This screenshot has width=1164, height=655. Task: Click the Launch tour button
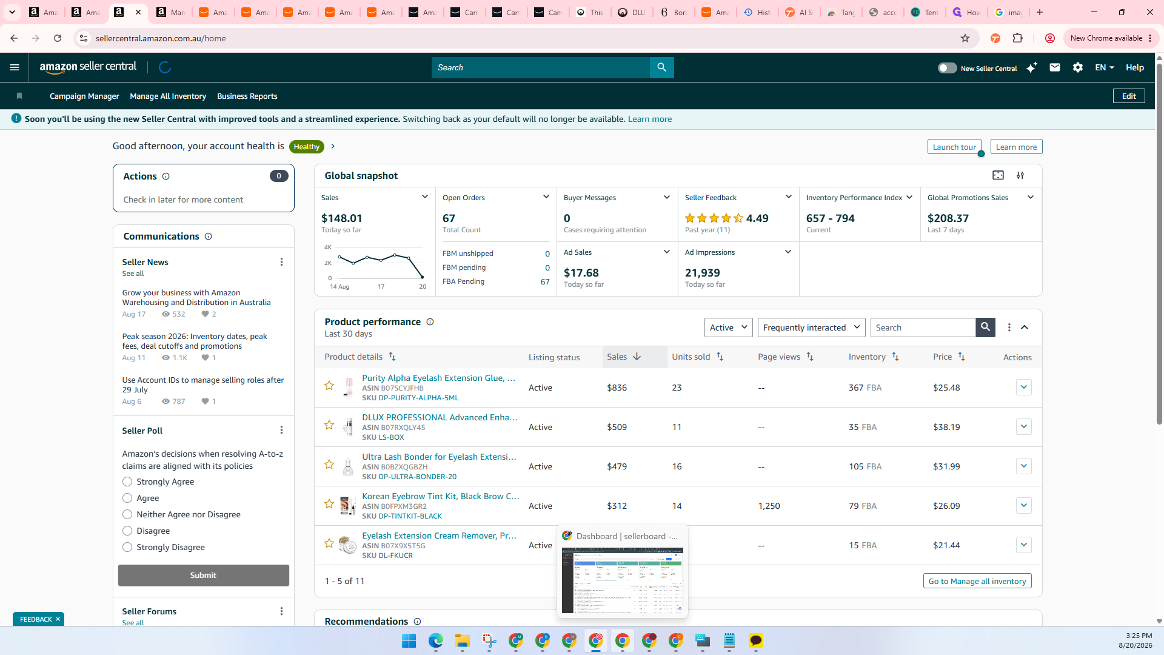(954, 147)
